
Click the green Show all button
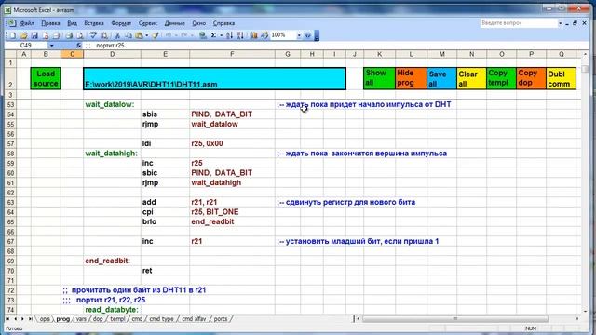point(379,78)
